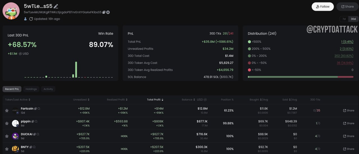Search pippin with magnifier icon

[x=36, y=121]
